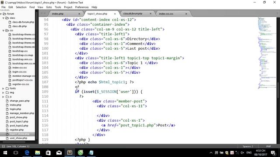Launch Microsoft Edge from taskbar
The height and width of the screenshot is (157, 280).
pos(27,153)
